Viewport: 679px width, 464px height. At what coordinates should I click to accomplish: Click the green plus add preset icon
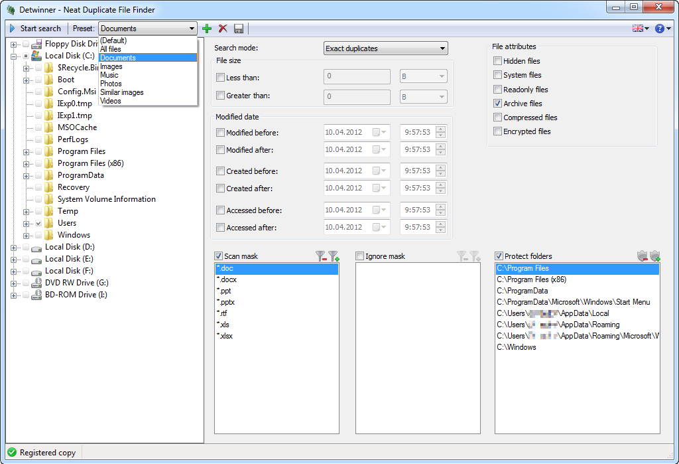(x=207, y=29)
